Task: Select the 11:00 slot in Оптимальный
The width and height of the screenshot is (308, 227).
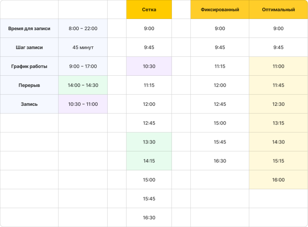Action: [278, 66]
